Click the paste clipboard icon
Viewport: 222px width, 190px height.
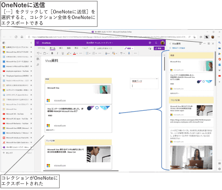[44, 53]
